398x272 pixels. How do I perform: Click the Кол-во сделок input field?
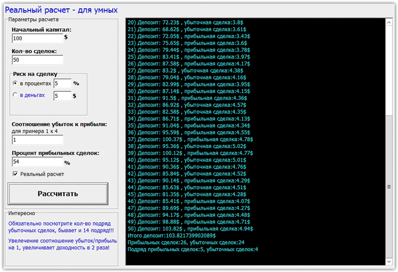pyautogui.click(x=37, y=60)
